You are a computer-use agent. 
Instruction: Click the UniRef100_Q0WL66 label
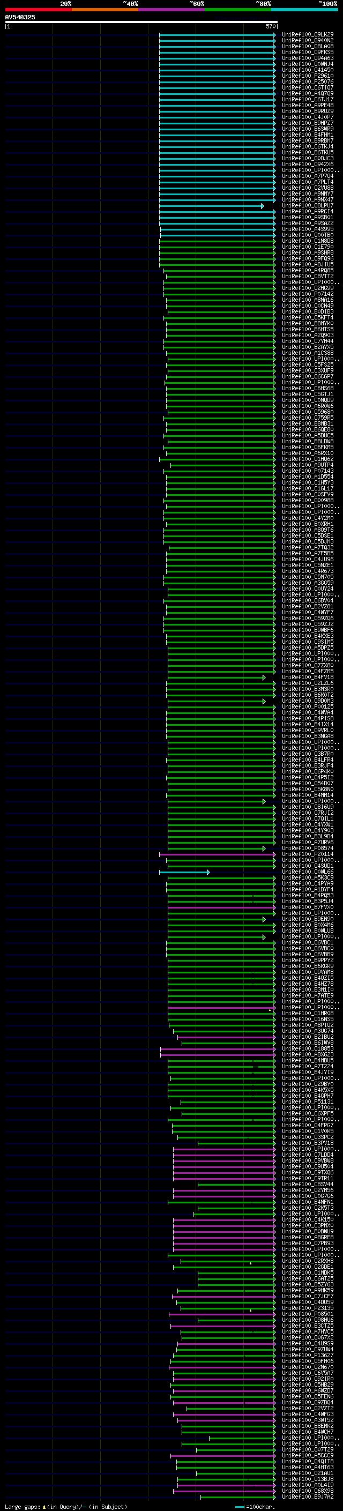coord(307,872)
